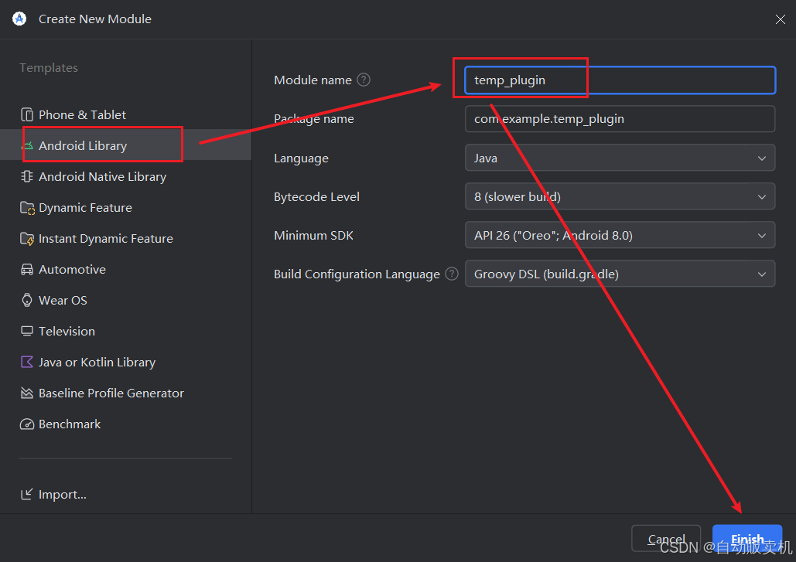Choose Android Native Library template
The height and width of the screenshot is (562, 796).
[125, 176]
